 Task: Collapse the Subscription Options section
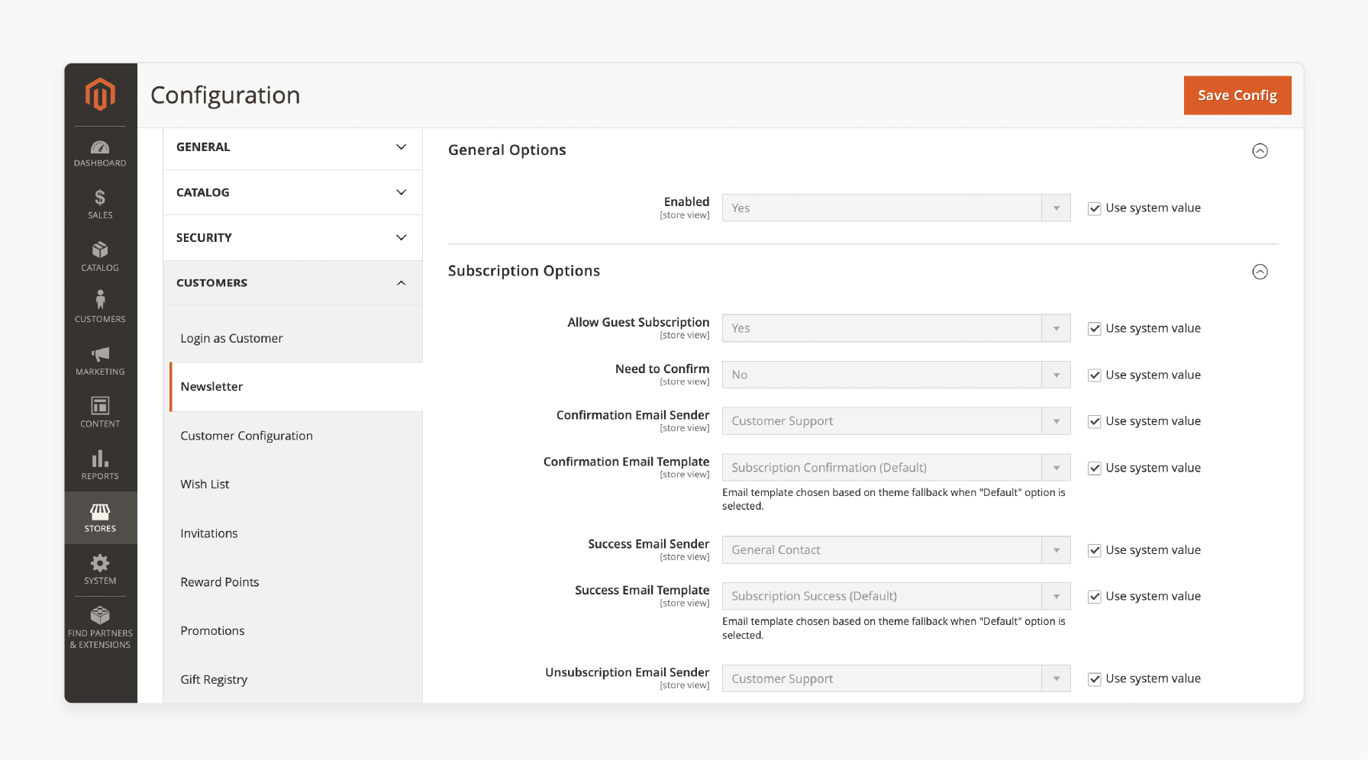[x=1260, y=272]
